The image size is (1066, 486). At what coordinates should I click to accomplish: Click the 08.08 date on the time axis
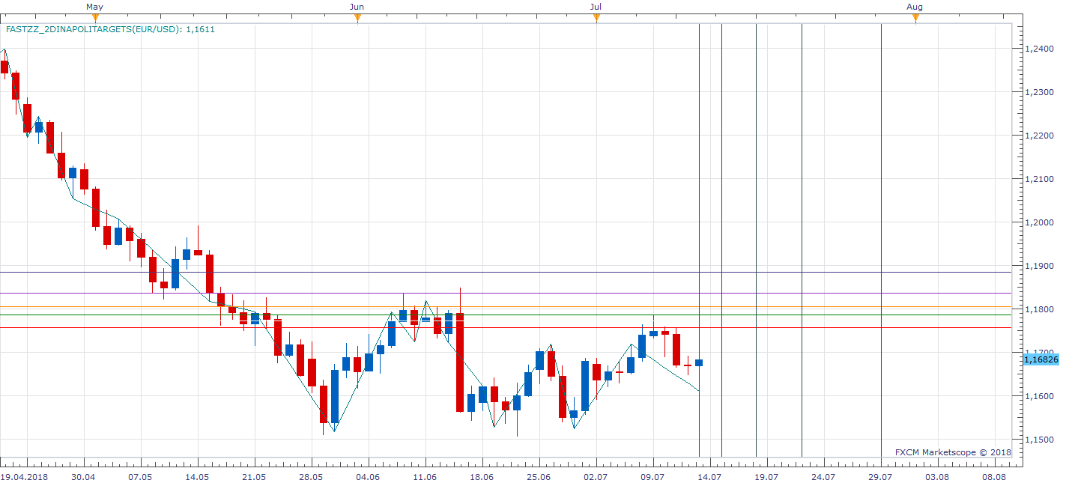pos(994,476)
